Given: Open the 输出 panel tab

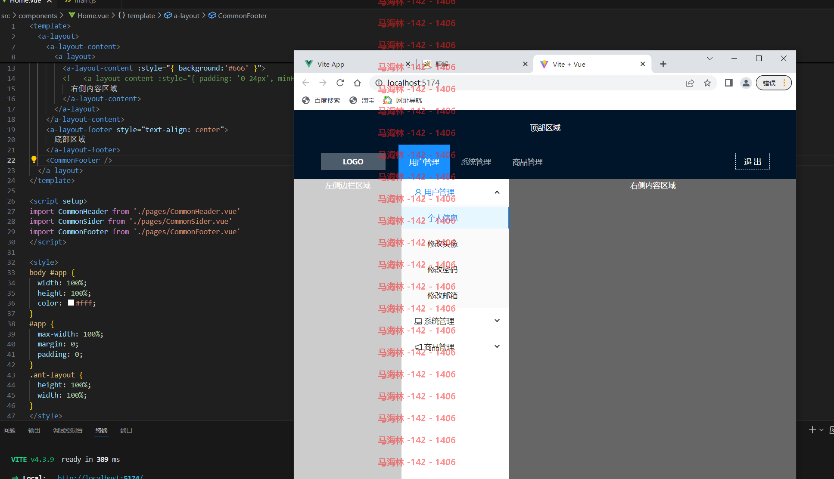Looking at the screenshot, I should [x=34, y=430].
